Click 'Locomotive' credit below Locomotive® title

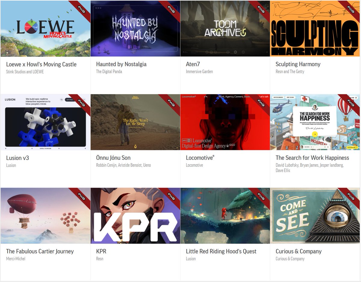tap(194, 165)
